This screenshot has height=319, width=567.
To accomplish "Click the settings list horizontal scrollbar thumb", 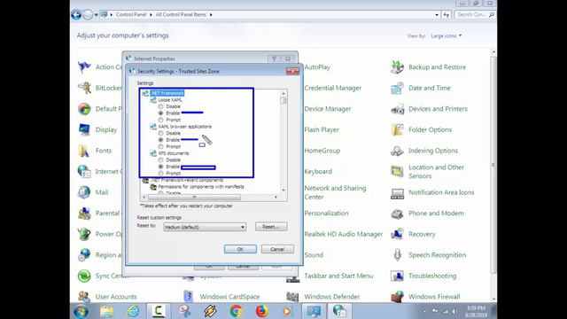I will (195, 197).
